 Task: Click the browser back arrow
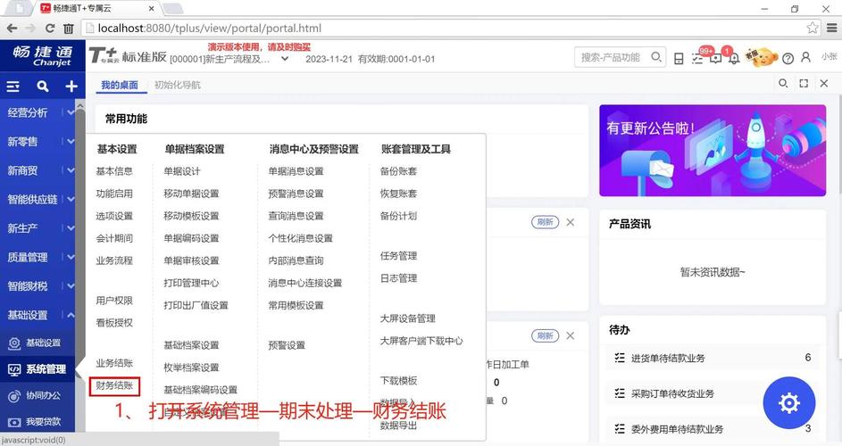[12, 28]
